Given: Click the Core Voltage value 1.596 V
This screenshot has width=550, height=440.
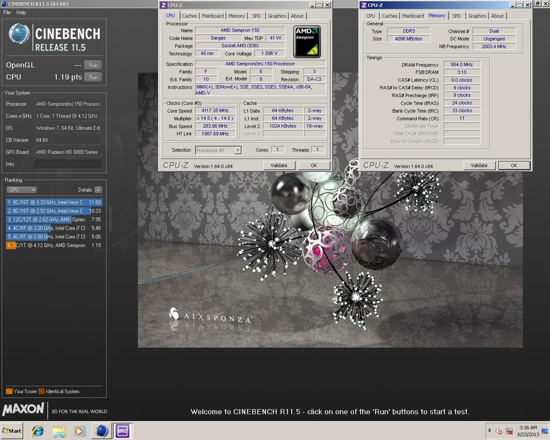Looking at the screenshot, I should [269, 53].
